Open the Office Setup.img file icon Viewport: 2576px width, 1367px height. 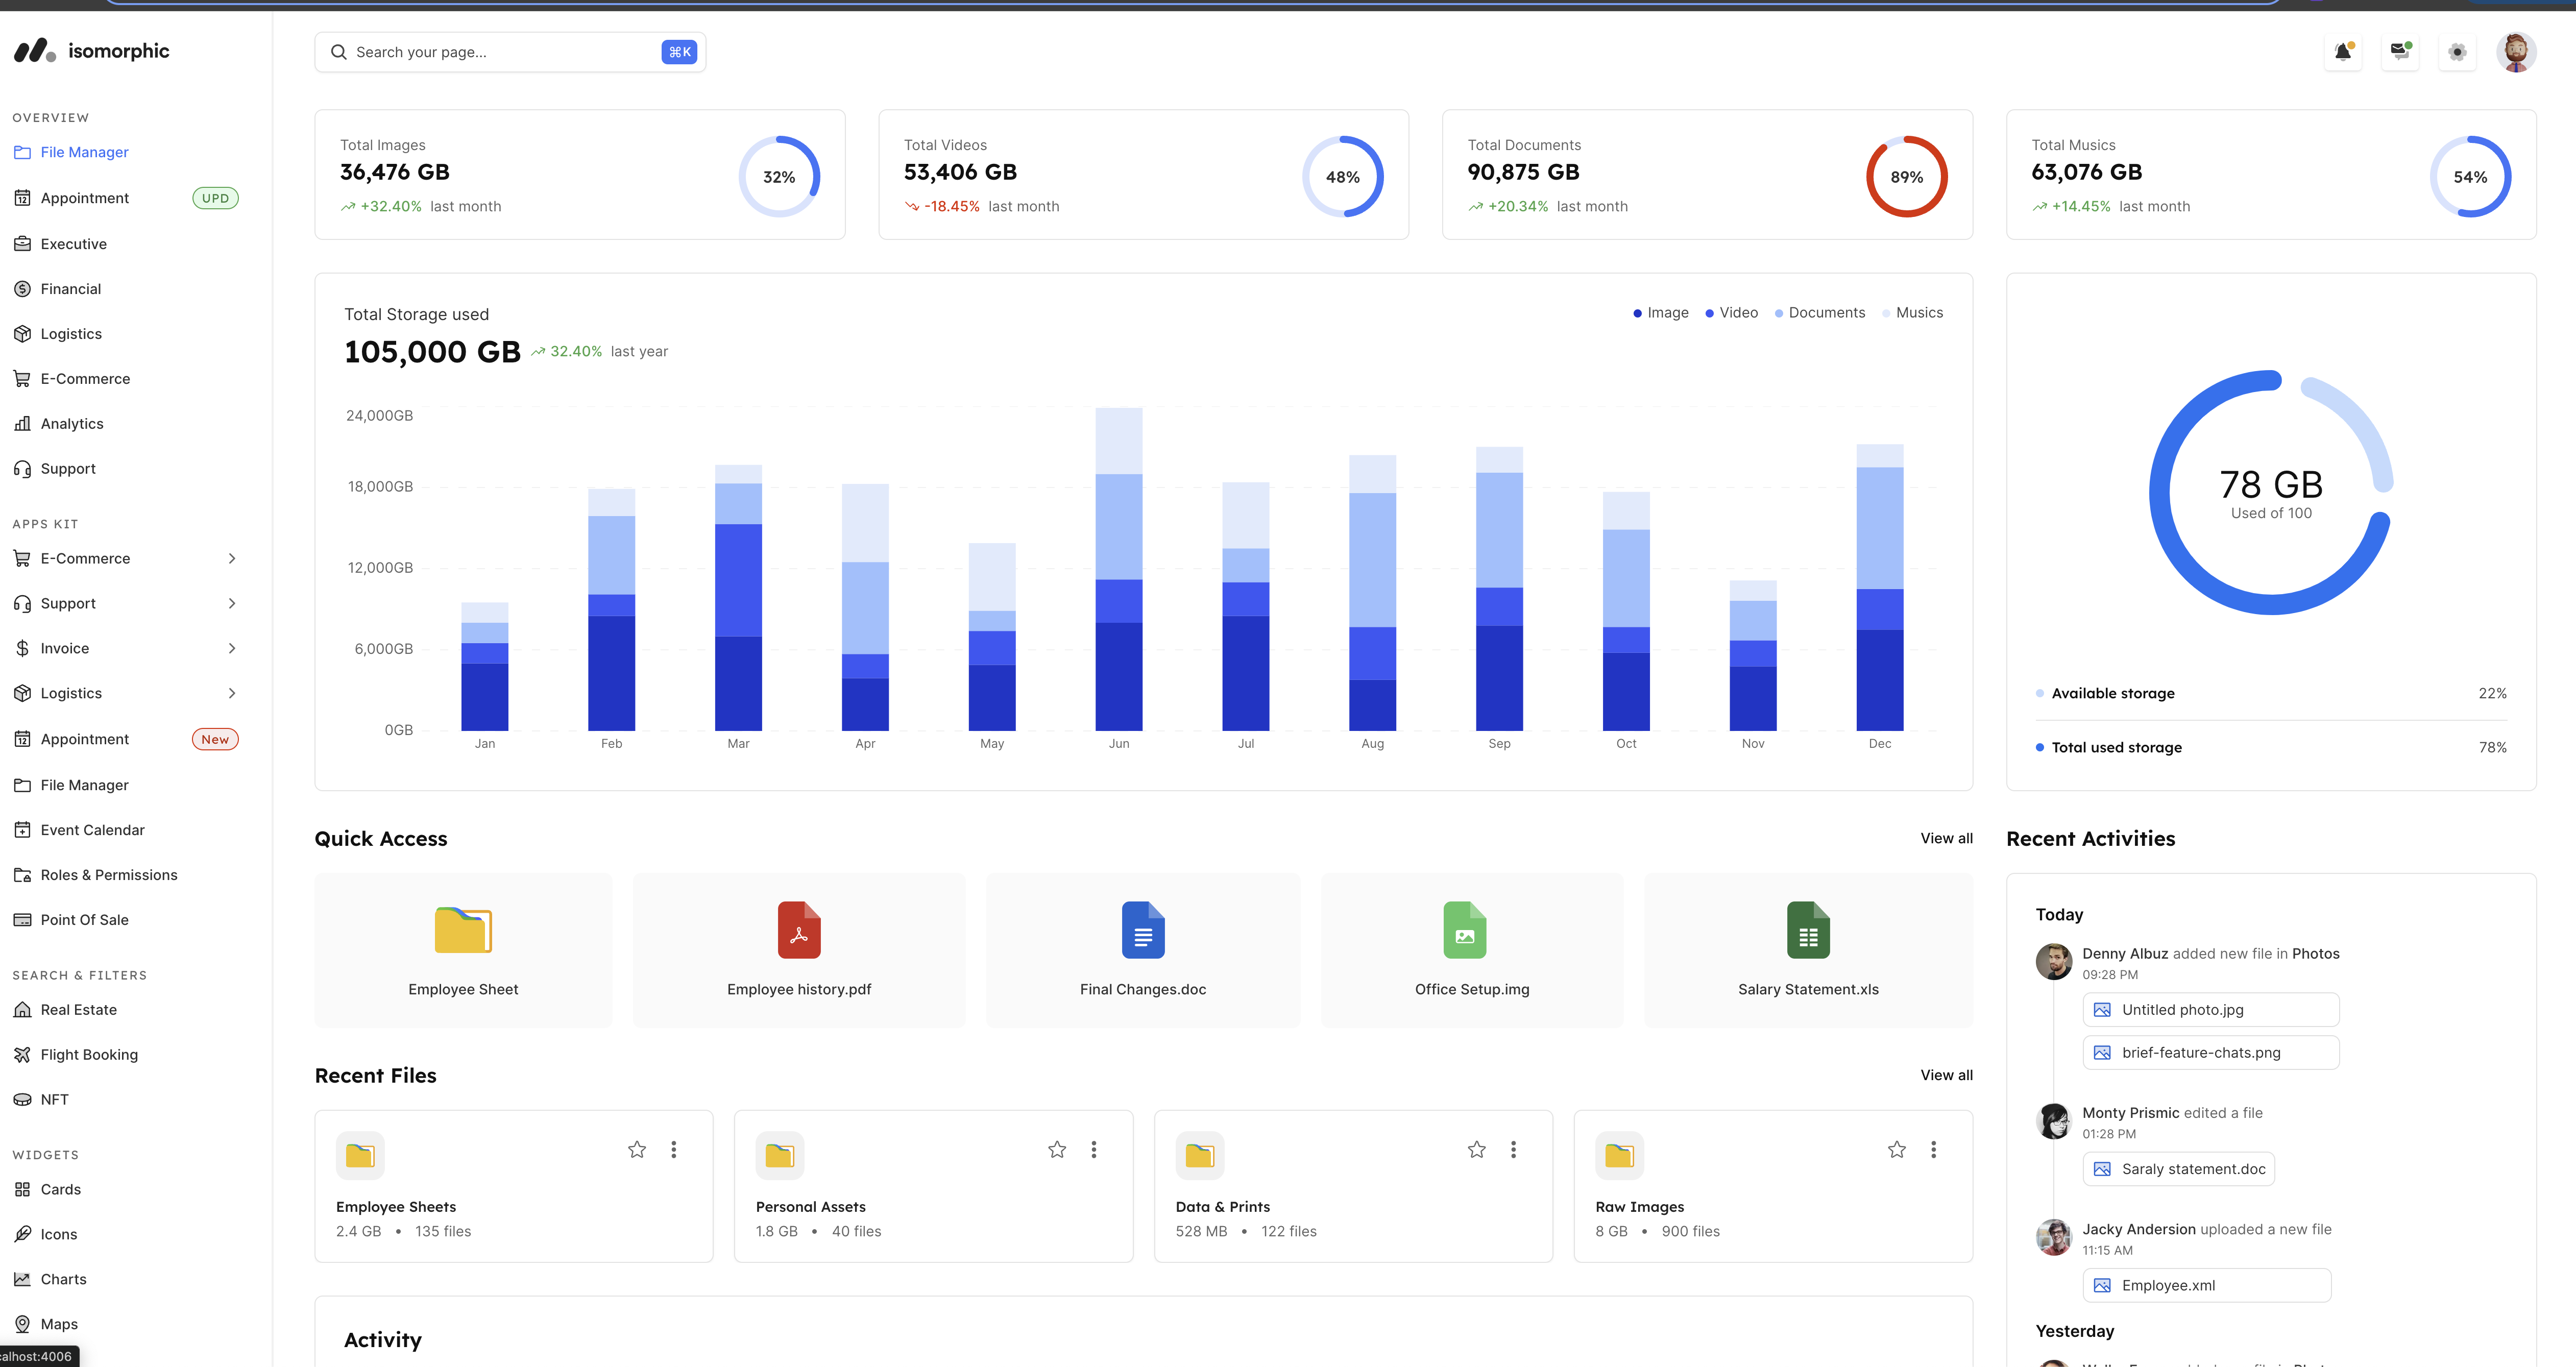pos(1464,930)
